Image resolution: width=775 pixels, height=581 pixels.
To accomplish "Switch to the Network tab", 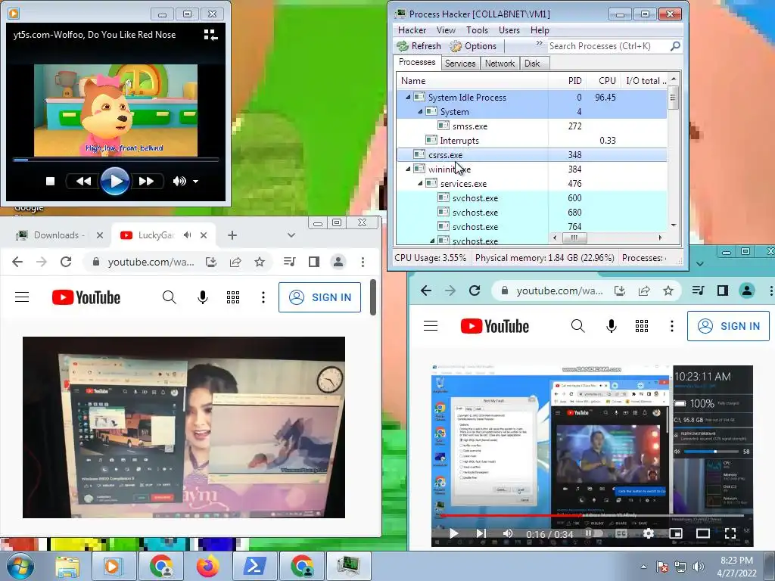I will [x=500, y=64].
